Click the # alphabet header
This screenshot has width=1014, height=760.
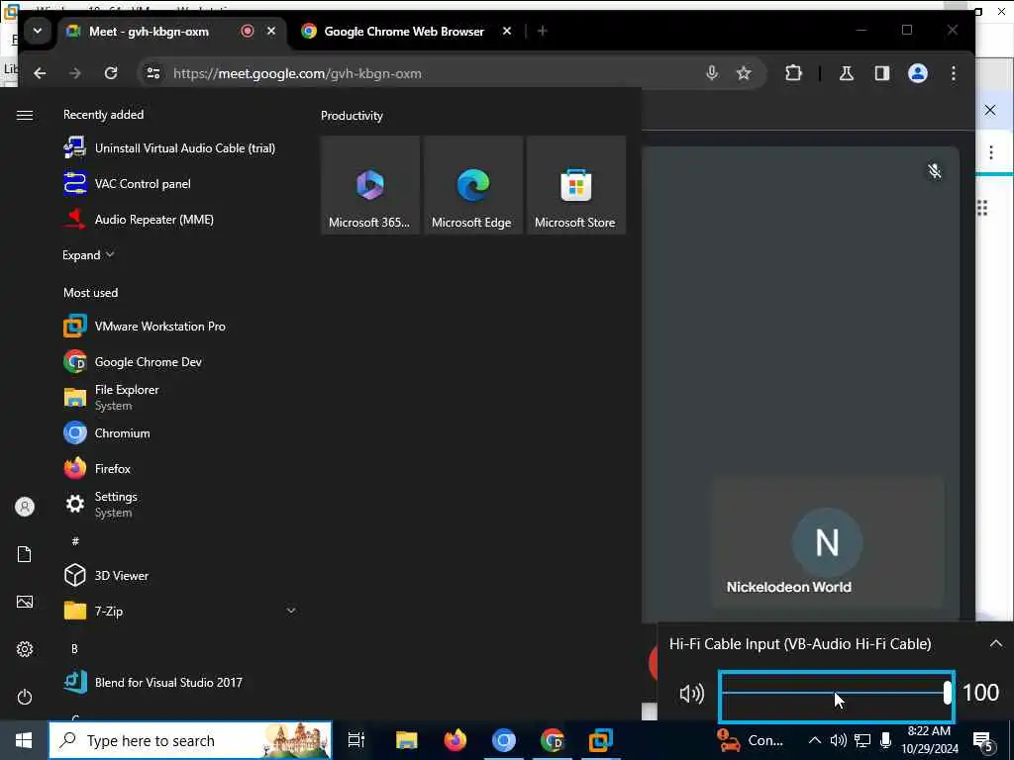point(75,541)
